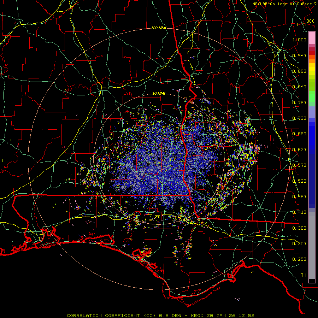This screenshot has height=318, width=318.
Task: Click the TH threshold label
Action: click(304, 275)
